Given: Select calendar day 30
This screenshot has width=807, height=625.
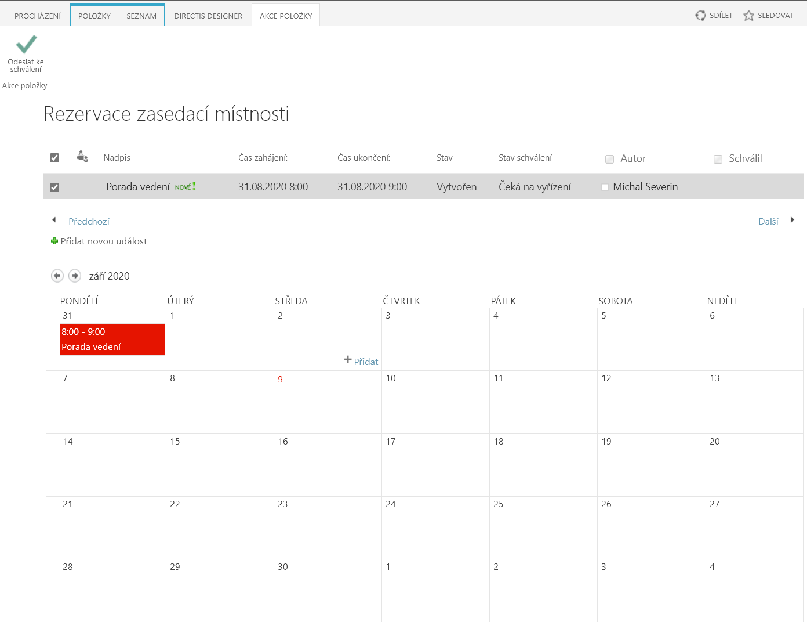Looking at the screenshot, I should tap(283, 567).
